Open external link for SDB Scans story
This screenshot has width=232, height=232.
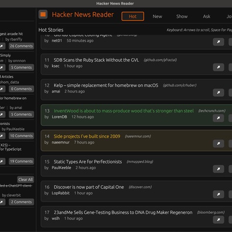point(219,67)
